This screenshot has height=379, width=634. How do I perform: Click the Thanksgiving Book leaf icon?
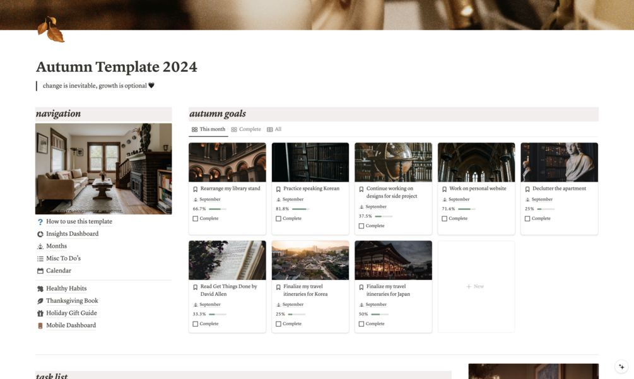coord(40,301)
